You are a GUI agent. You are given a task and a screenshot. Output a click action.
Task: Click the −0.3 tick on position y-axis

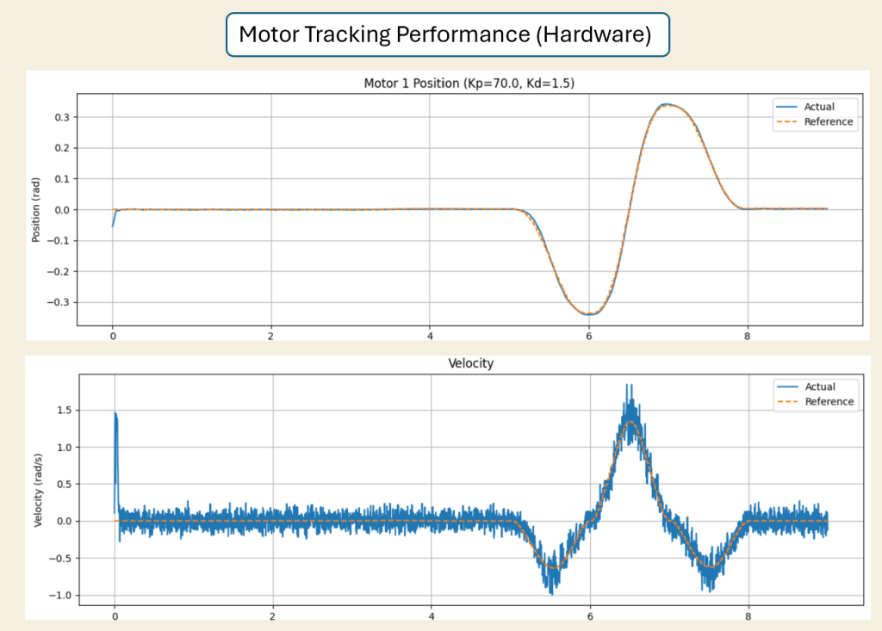coord(59,302)
